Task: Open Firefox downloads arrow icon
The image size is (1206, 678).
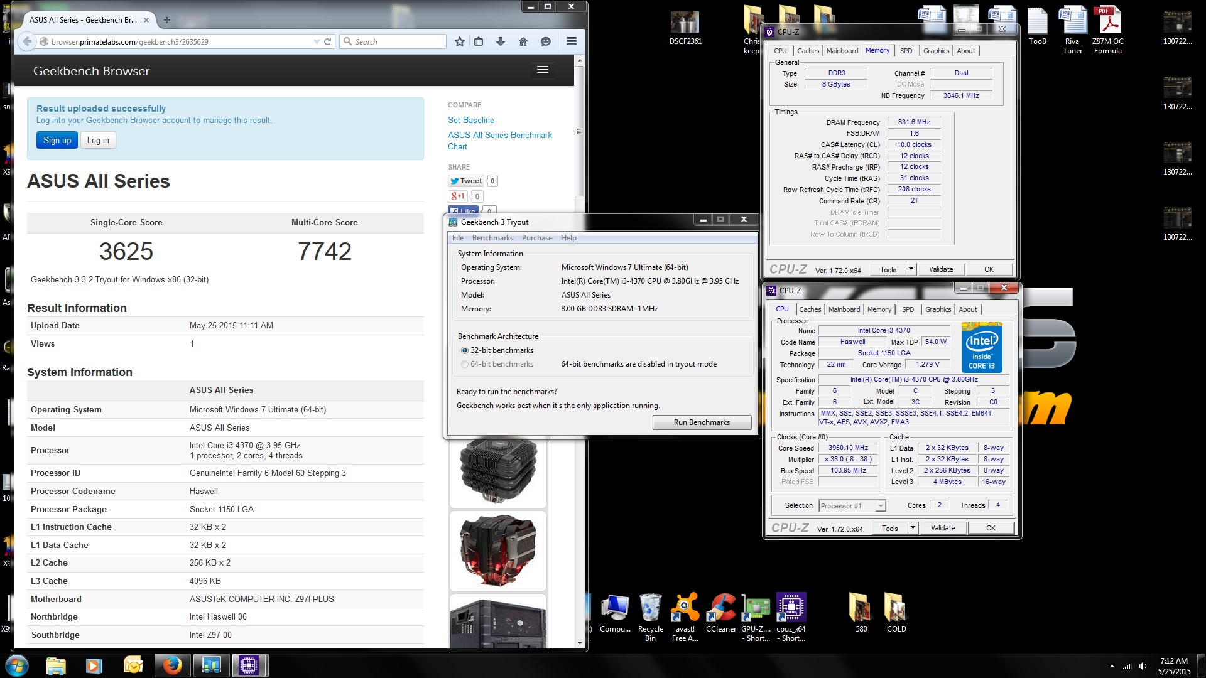Action: pos(501,41)
